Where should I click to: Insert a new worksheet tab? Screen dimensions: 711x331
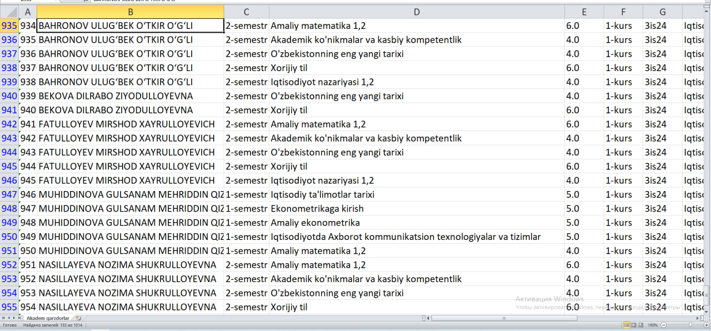(78, 318)
